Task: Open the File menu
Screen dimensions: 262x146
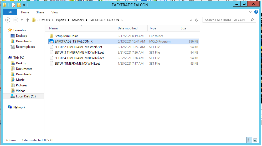Action: pyautogui.click(x=10, y=12)
